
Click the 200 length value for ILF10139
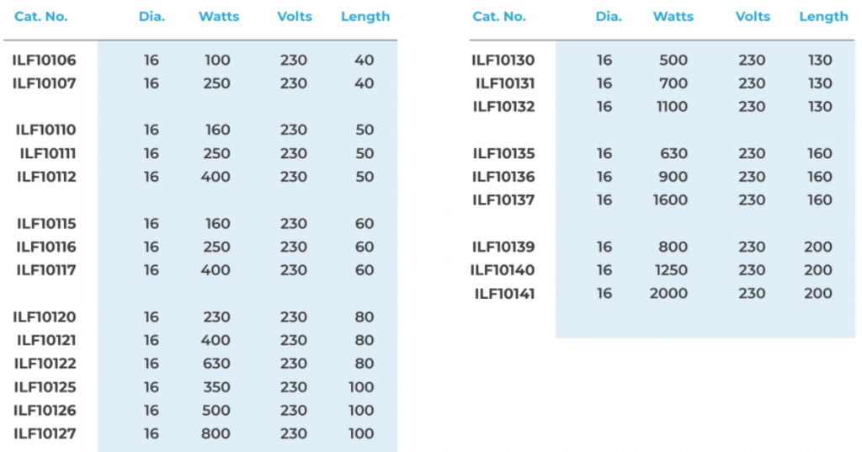tap(818, 247)
